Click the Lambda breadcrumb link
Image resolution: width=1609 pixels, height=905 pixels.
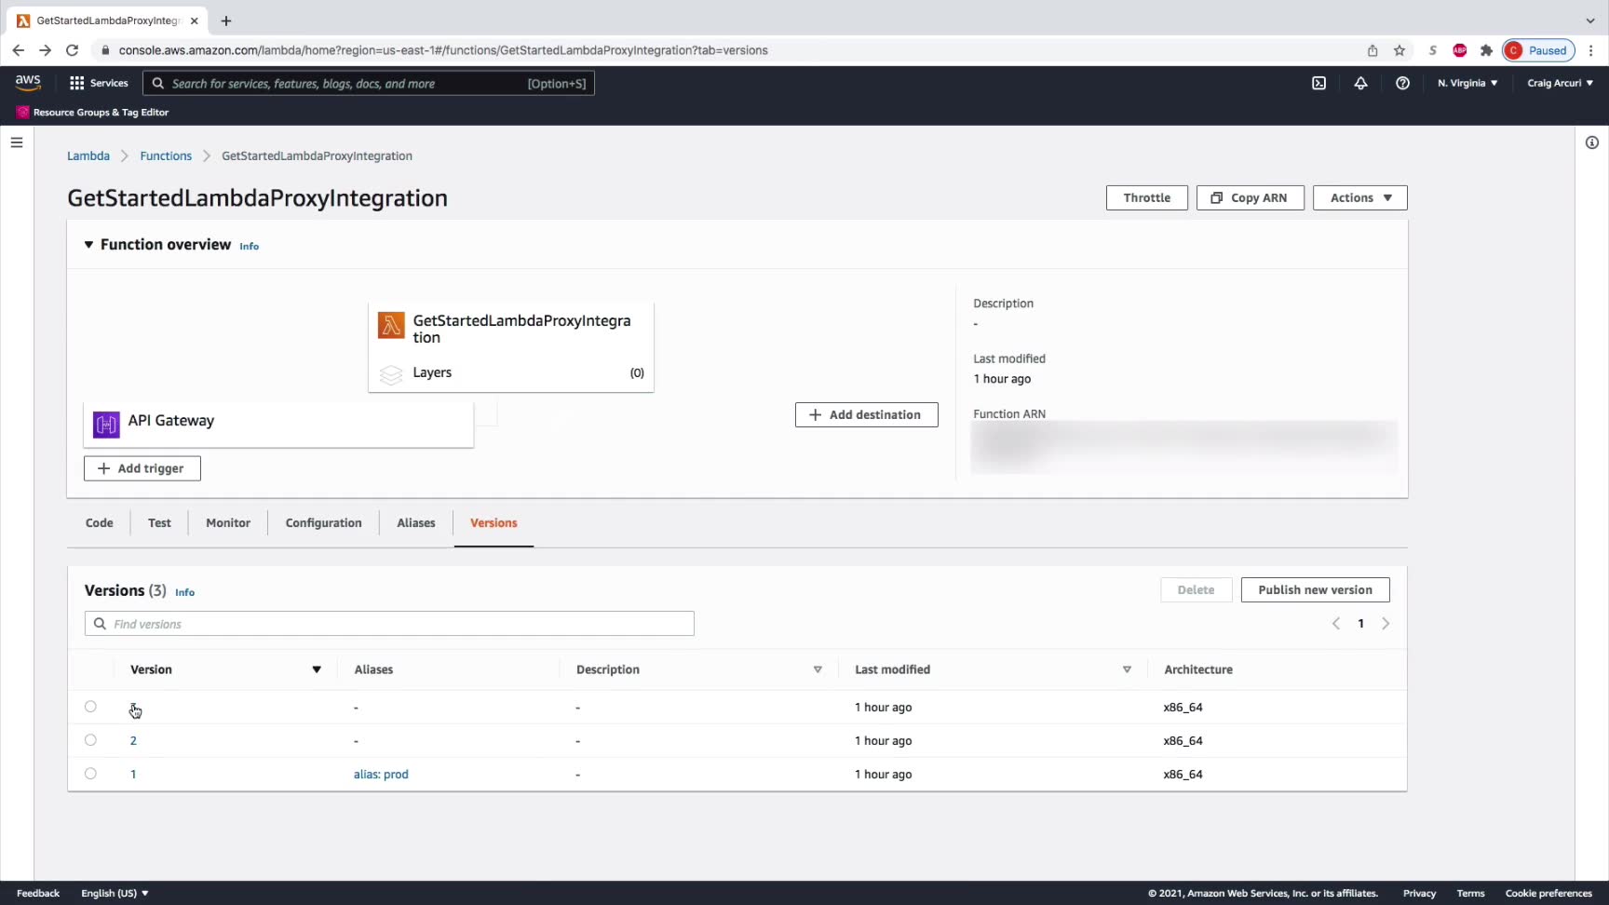coord(88,155)
